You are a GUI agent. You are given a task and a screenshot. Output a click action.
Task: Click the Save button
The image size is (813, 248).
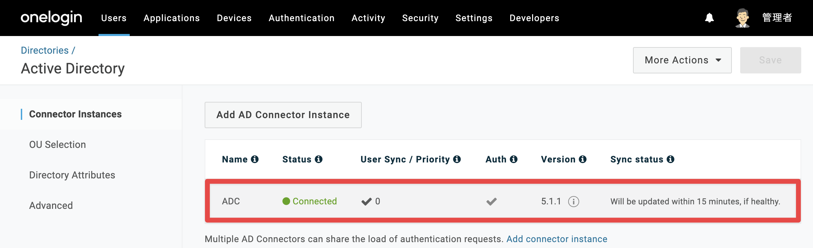tap(770, 60)
